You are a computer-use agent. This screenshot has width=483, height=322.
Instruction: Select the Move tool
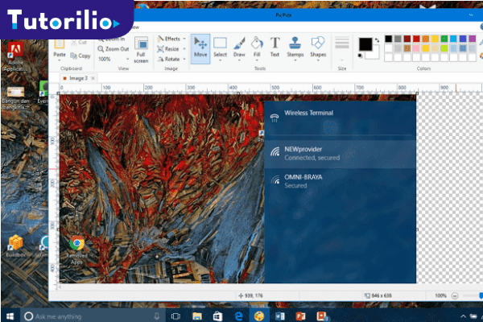[200, 48]
